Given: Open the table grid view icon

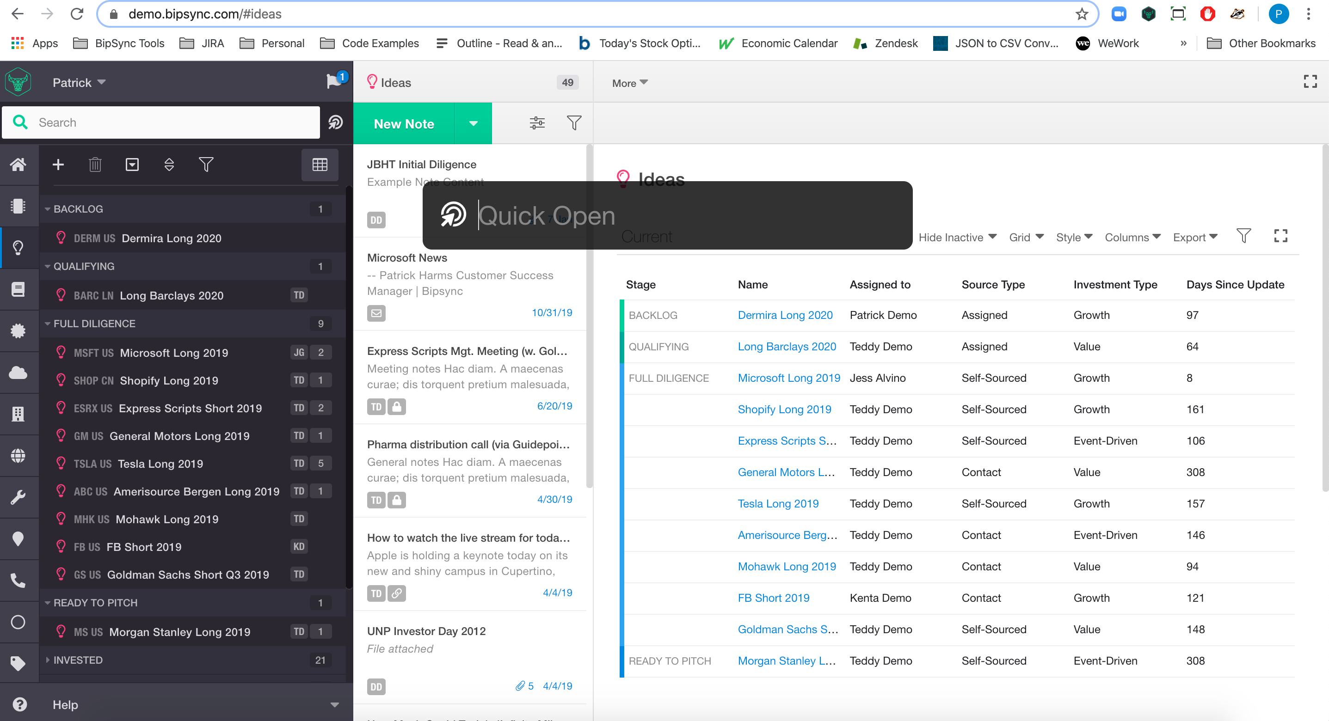Looking at the screenshot, I should click(x=320, y=165).
